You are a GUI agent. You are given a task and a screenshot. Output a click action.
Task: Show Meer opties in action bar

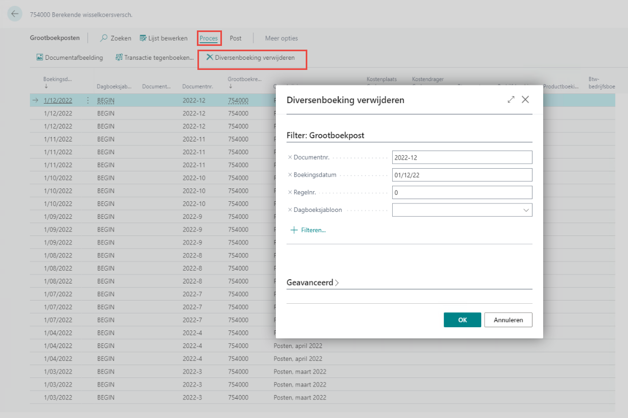click(x=281, y=38)
